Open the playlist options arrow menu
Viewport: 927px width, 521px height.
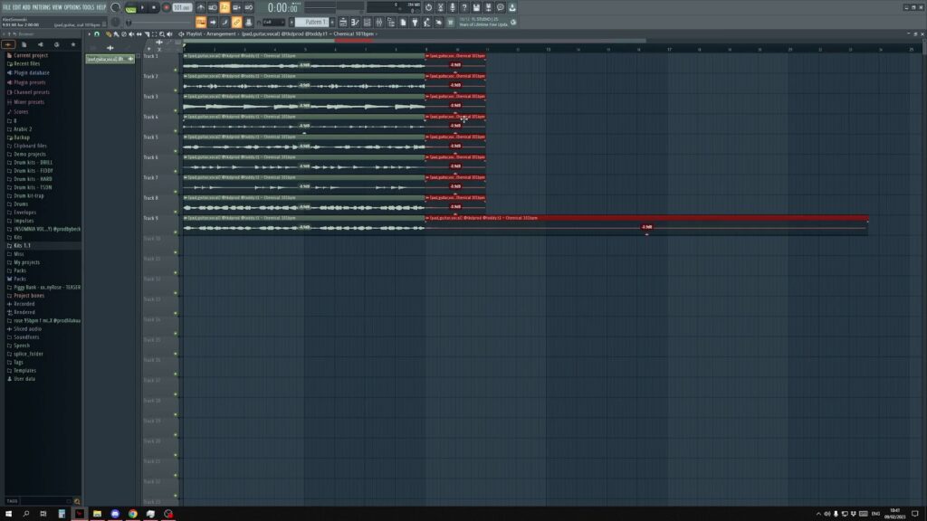[x=89, y=33]
